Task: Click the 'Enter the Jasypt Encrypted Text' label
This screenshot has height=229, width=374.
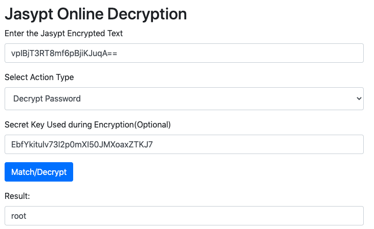Action: point(63,34)
